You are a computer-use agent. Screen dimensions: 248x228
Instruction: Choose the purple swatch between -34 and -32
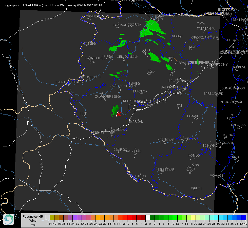[75, 218]
